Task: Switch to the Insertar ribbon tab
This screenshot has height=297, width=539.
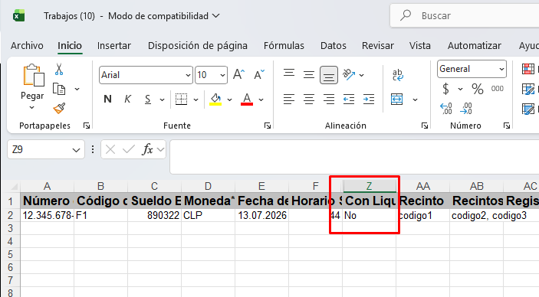Action: point(114,46)
